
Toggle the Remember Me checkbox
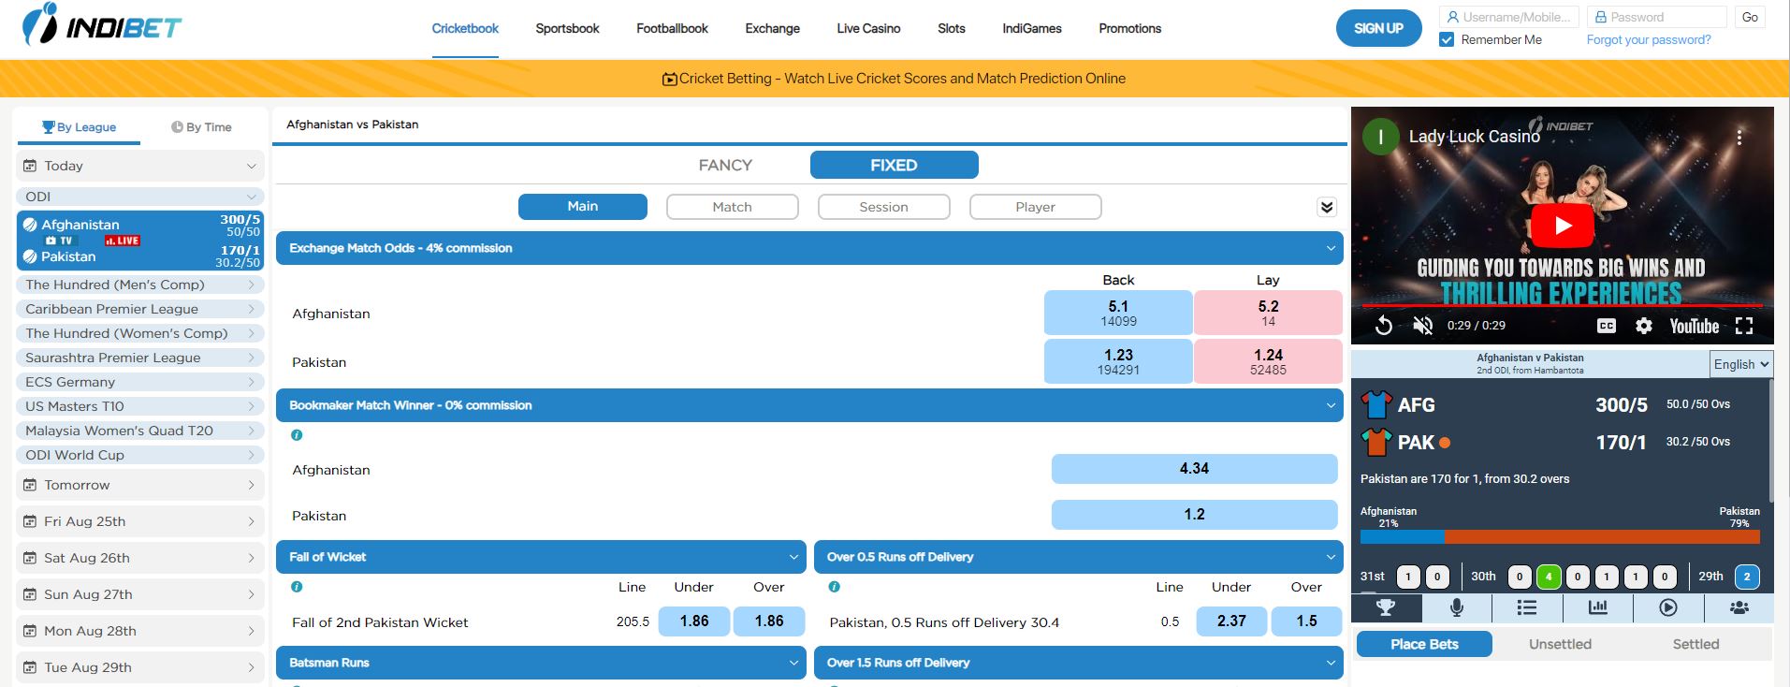pos(1447,39)
